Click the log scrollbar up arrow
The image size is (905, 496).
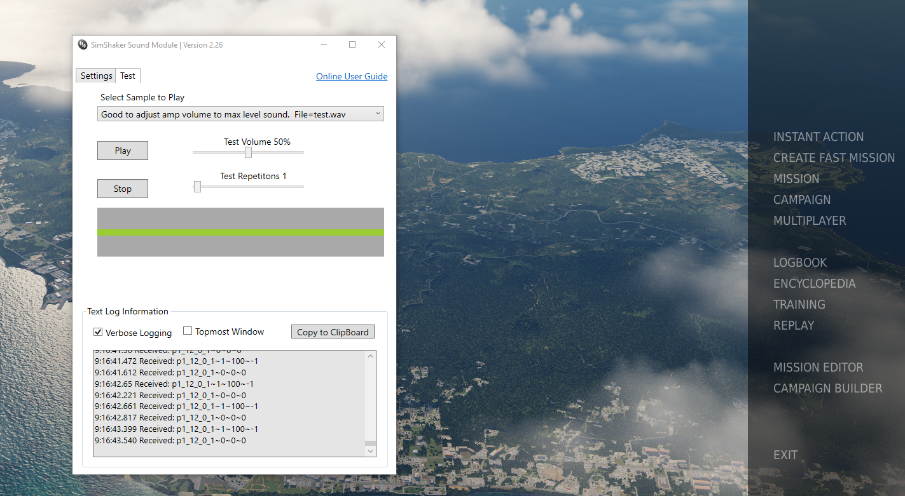point(371,356)
